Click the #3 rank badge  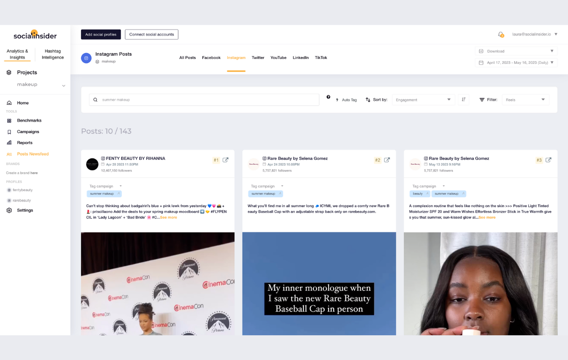coord(539,160)
